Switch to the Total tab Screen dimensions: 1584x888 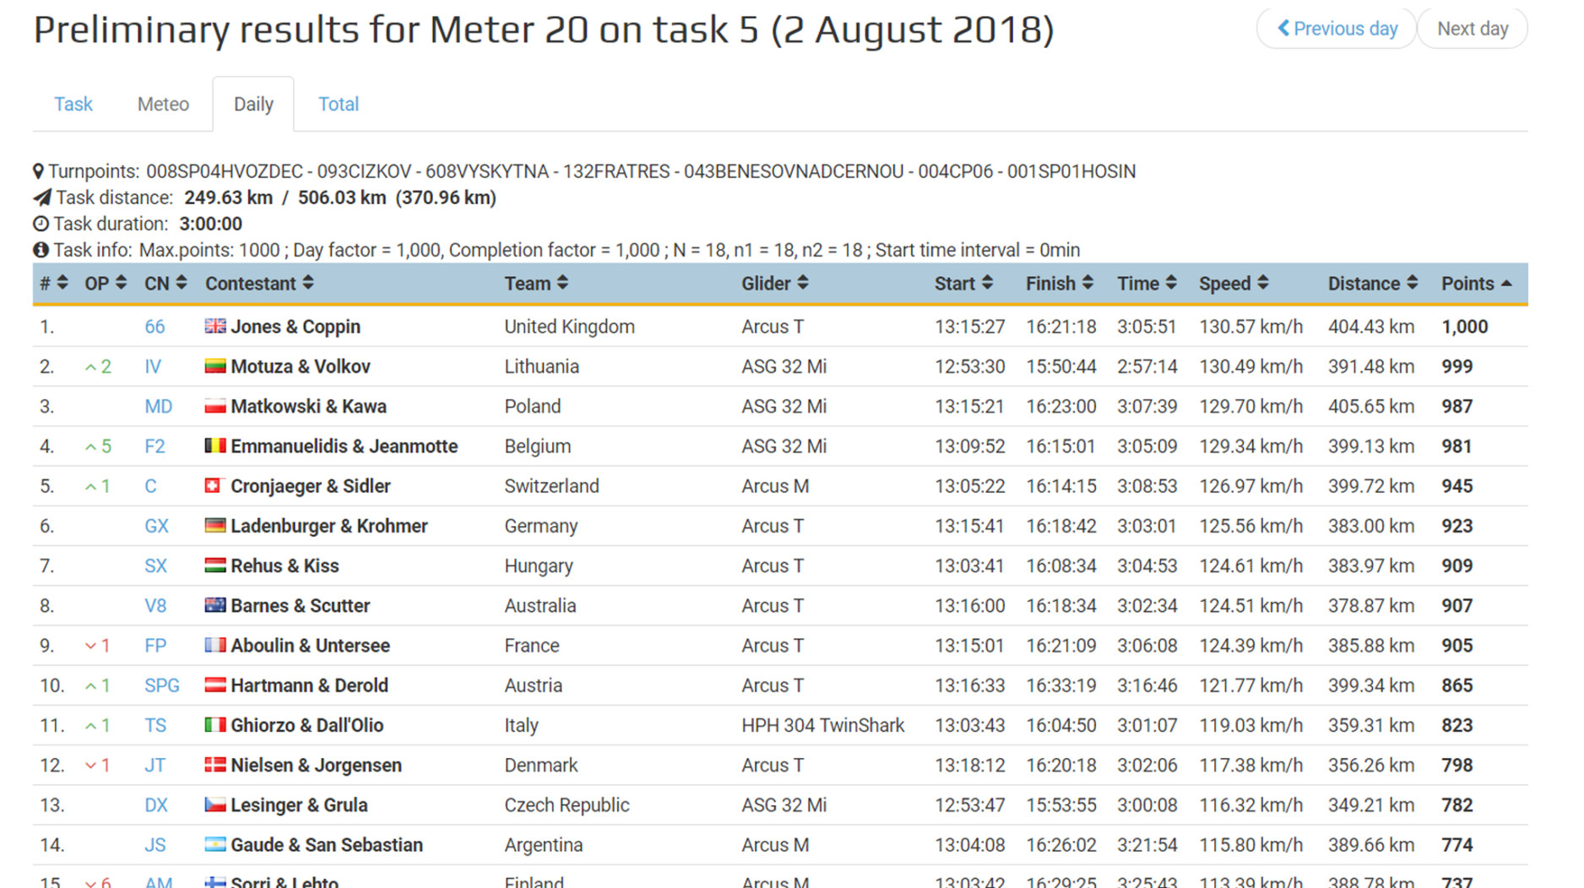tap(338, 104)
